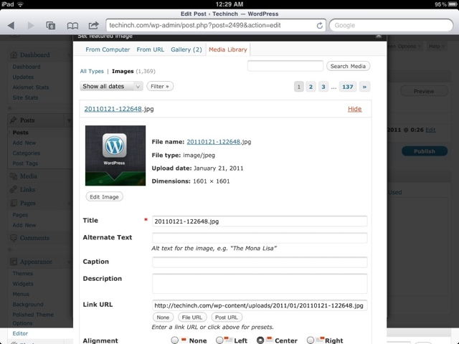Tap the Safari share arrow icon
Screen dimensions: 459x344
pyautogui.click(x=93, y=26)
